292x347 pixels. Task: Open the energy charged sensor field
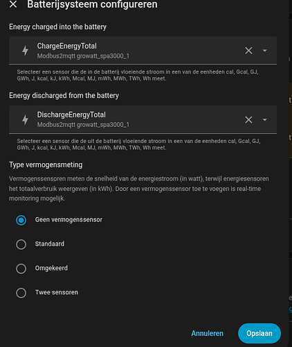(143, 51)
